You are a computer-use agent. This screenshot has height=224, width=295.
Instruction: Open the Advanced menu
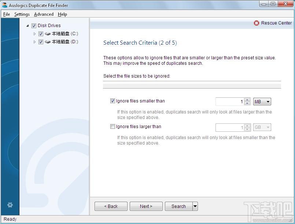point(44,14)
